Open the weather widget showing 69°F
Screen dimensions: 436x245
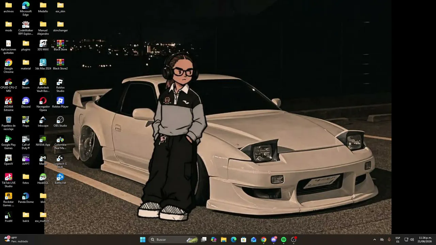pos(16,240)
